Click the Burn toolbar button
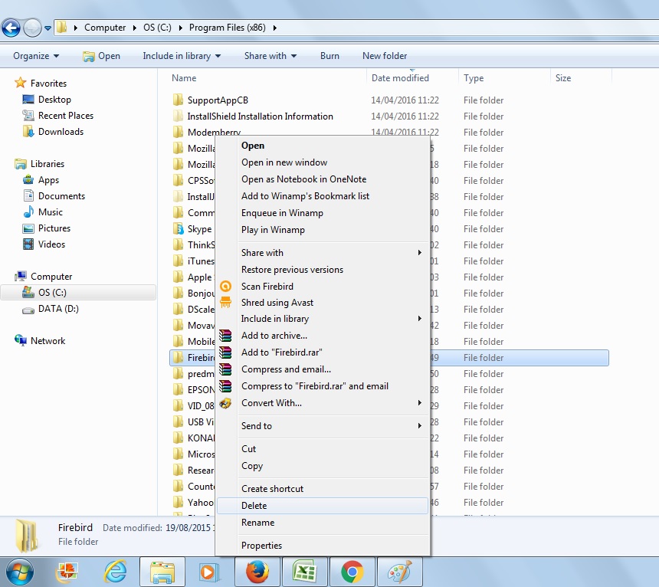The image size is (659, 587). click(329, 56)
